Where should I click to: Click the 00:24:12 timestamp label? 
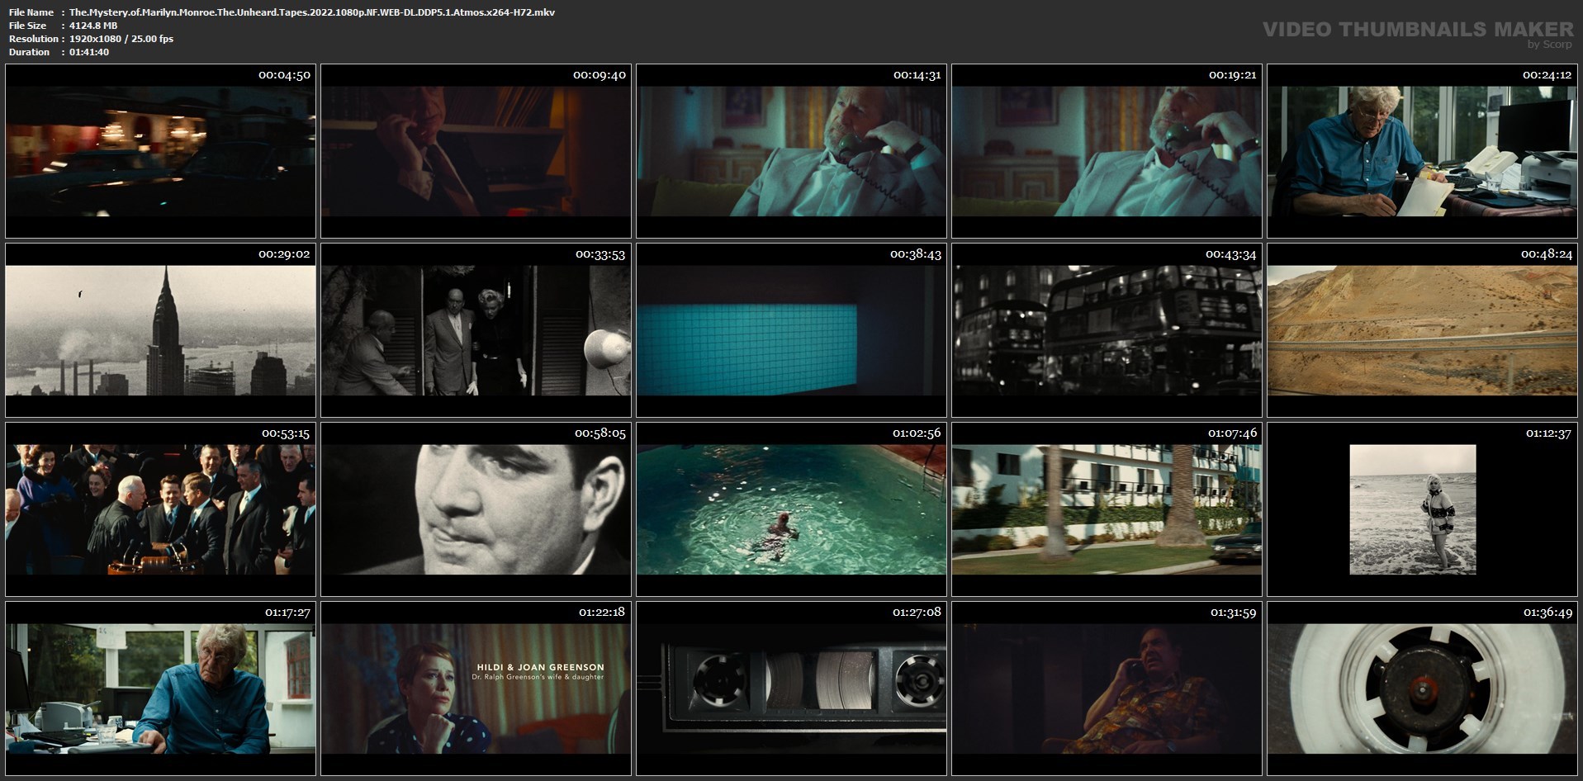1547,75
